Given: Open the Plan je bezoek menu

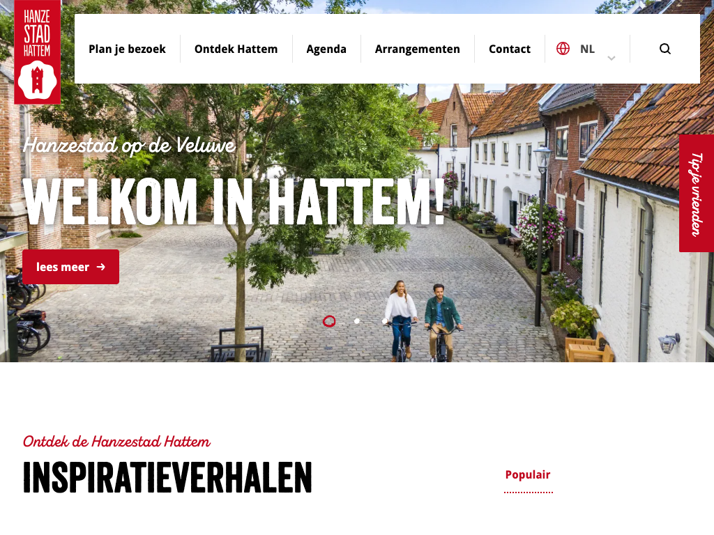Looking at the screenshot, I should [127, 49].
